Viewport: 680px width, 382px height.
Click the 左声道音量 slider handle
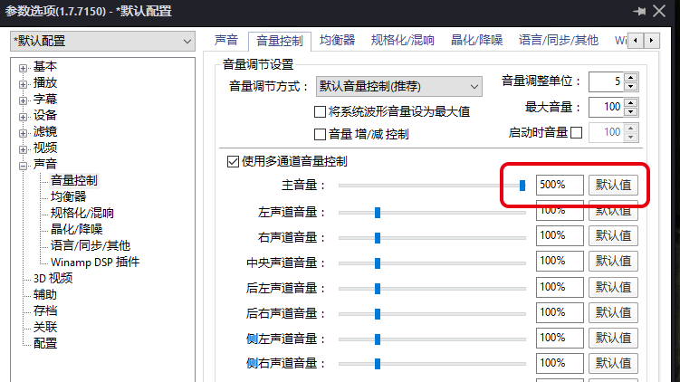click(x=377, y=212)
